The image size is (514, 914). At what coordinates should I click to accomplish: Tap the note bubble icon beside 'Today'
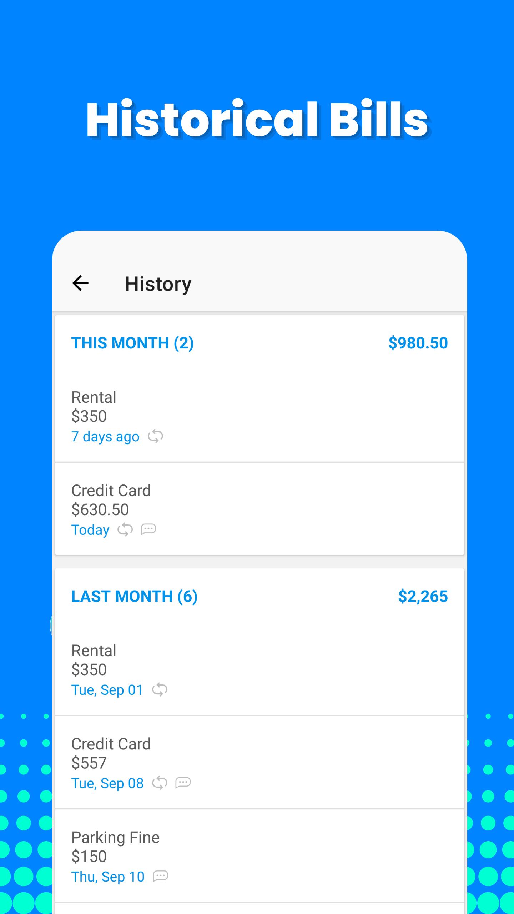pyautogui.click(x=148, y=529)
